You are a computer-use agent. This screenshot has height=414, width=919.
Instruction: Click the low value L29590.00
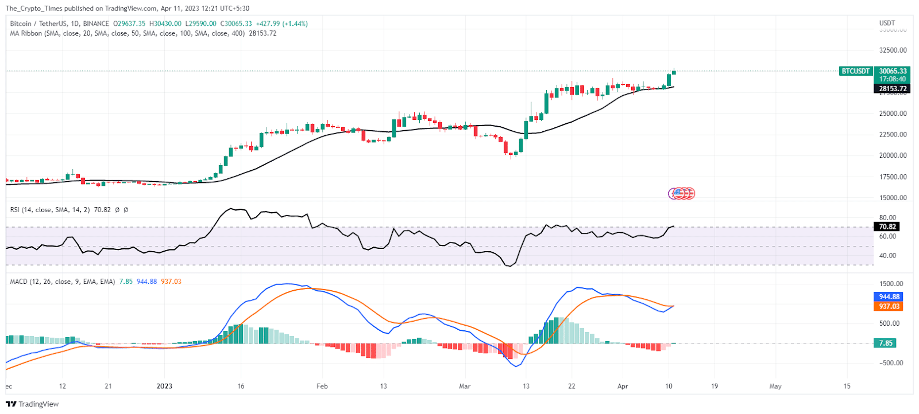201,24
